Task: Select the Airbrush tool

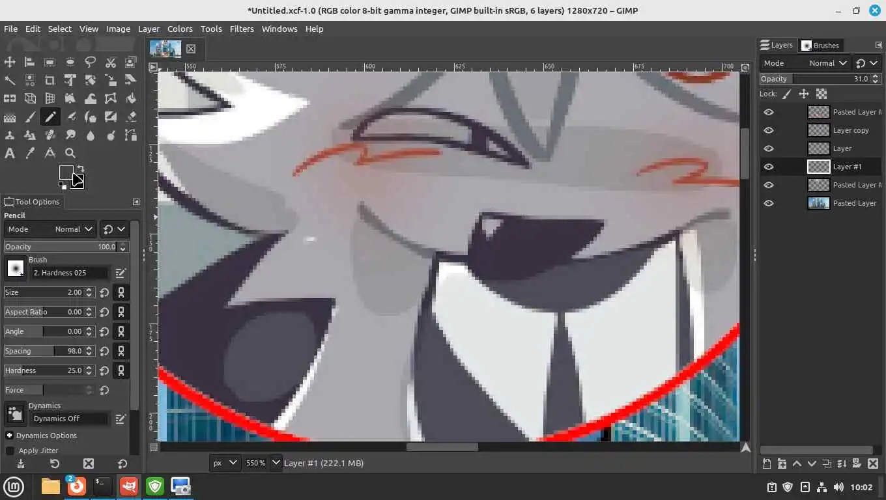Action: (x=70, y=117)
